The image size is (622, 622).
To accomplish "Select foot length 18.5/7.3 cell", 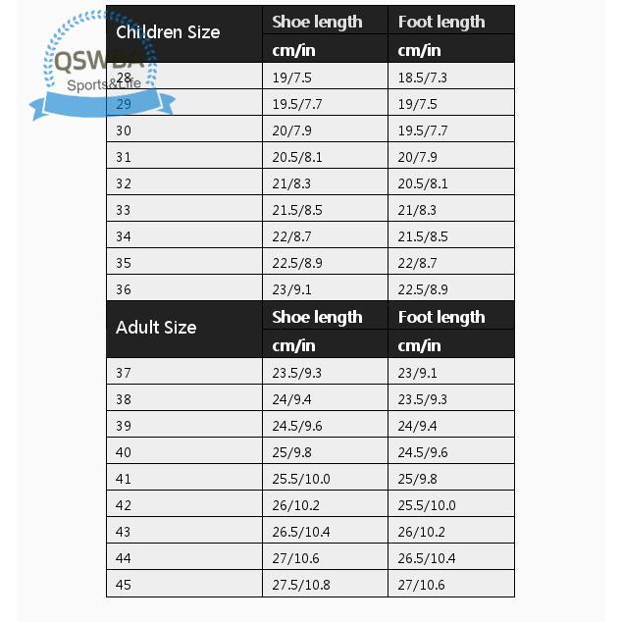I will coord(423,78).
